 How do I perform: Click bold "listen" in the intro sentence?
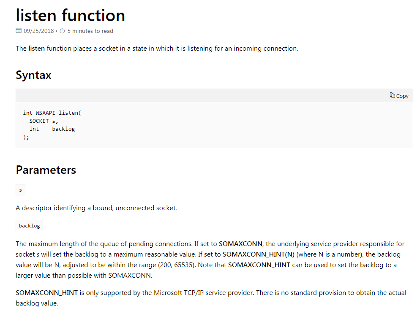click(37, 48)
